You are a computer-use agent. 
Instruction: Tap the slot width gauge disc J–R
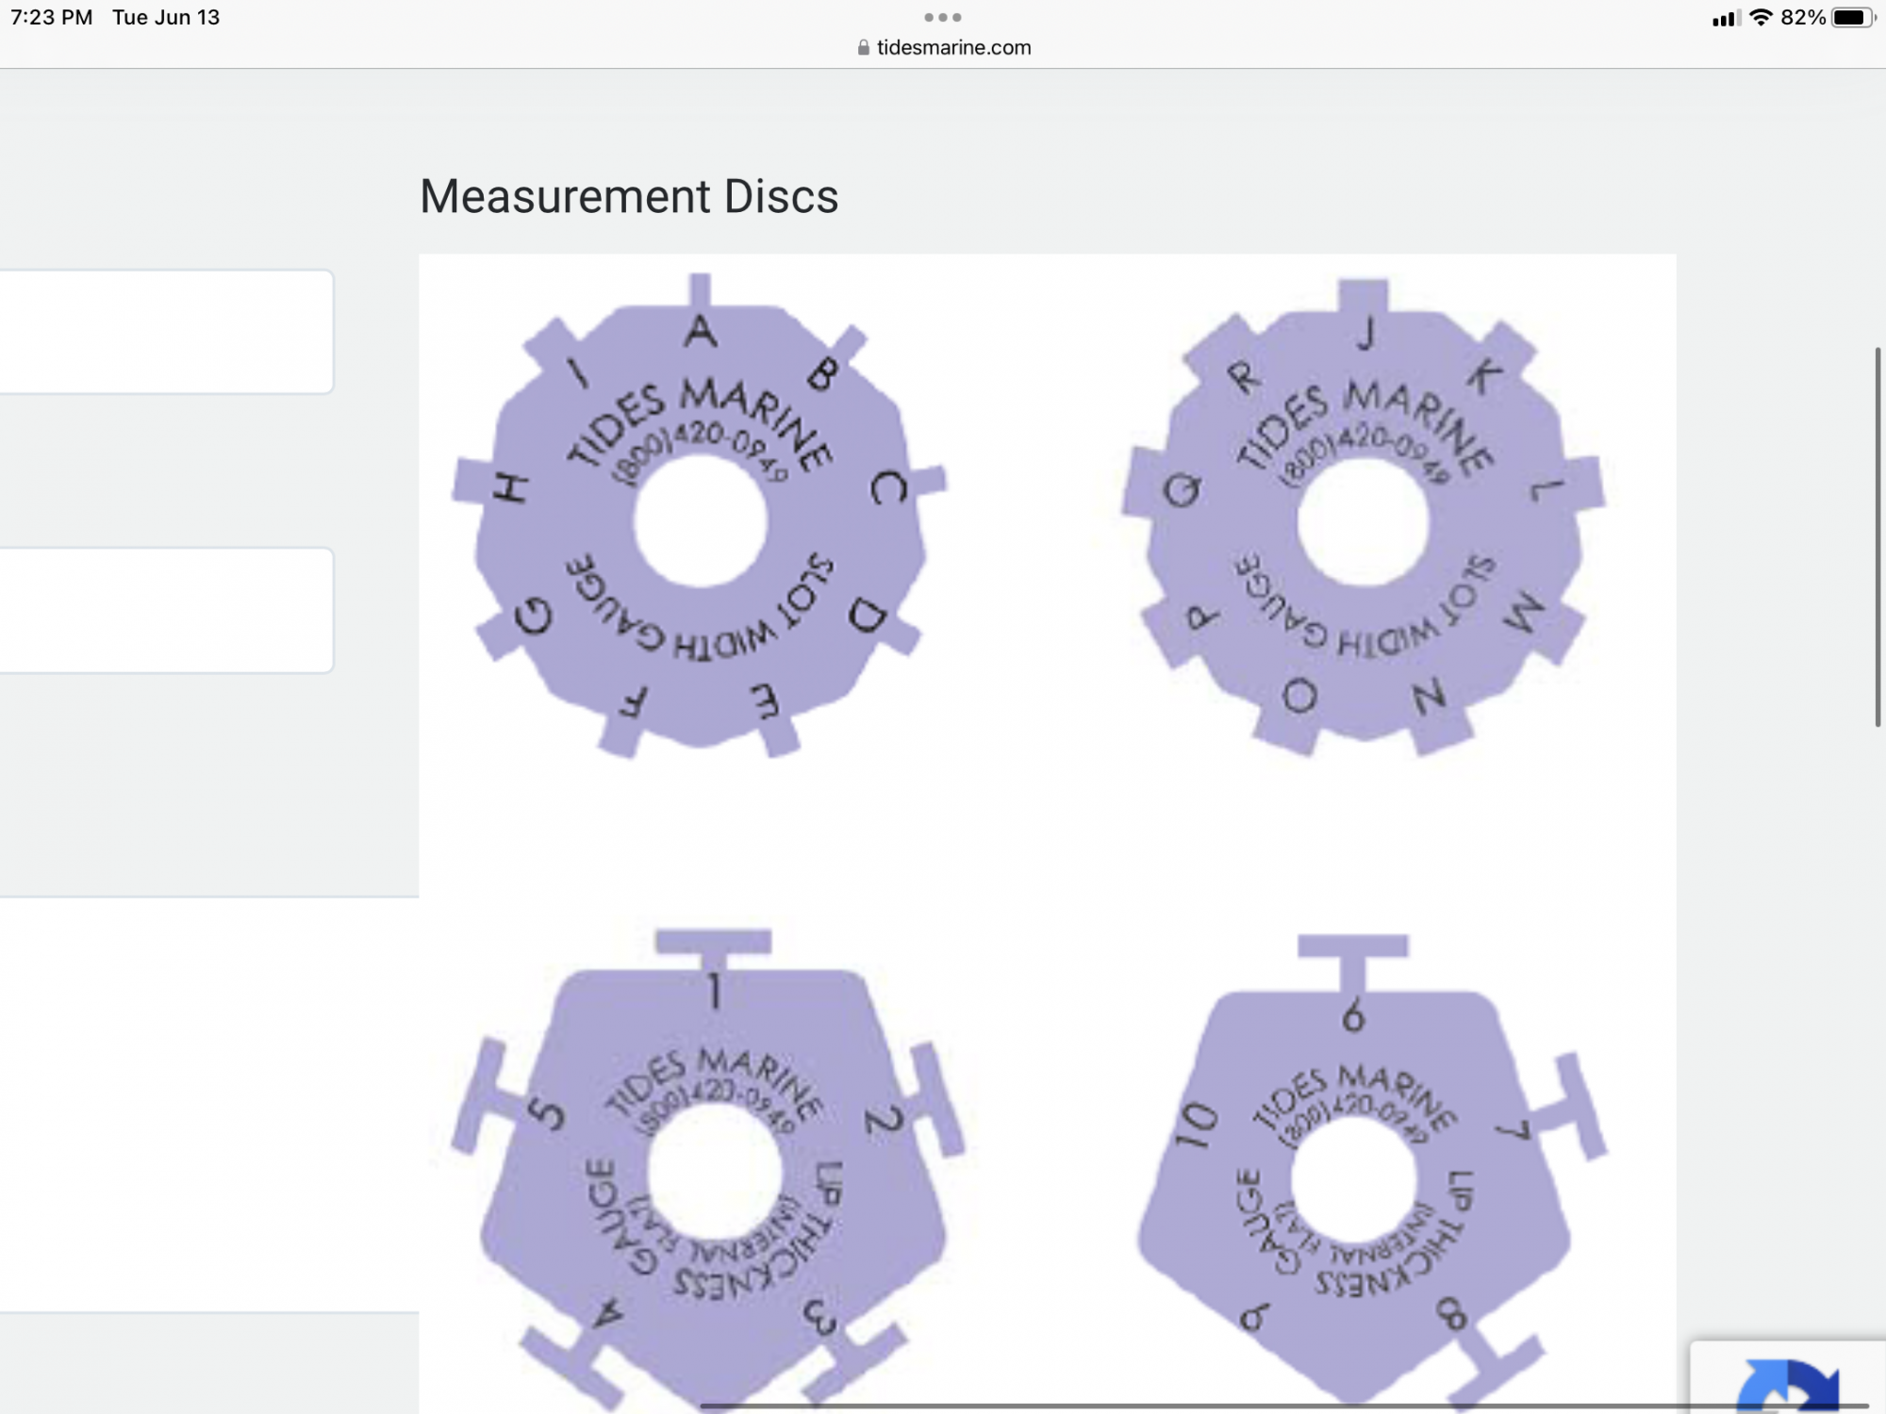pyautogui.click(x=1363, y=518)
